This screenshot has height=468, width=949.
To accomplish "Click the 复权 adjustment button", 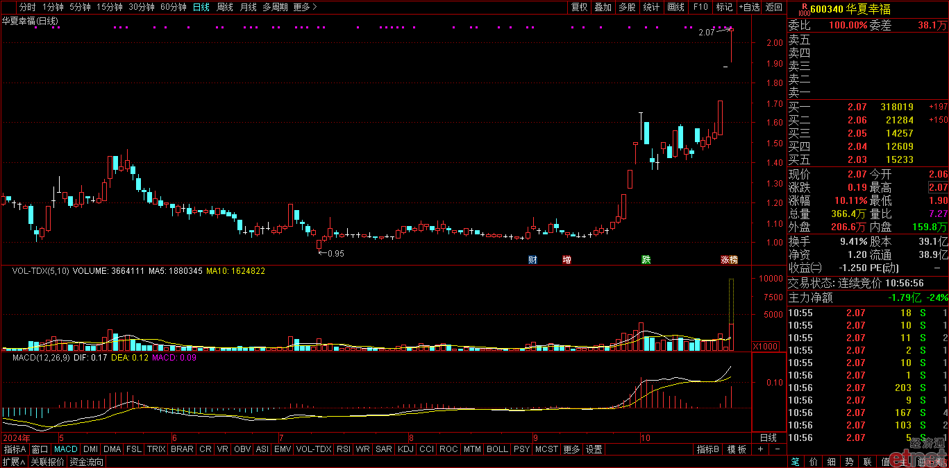I will tap(579, 7).
